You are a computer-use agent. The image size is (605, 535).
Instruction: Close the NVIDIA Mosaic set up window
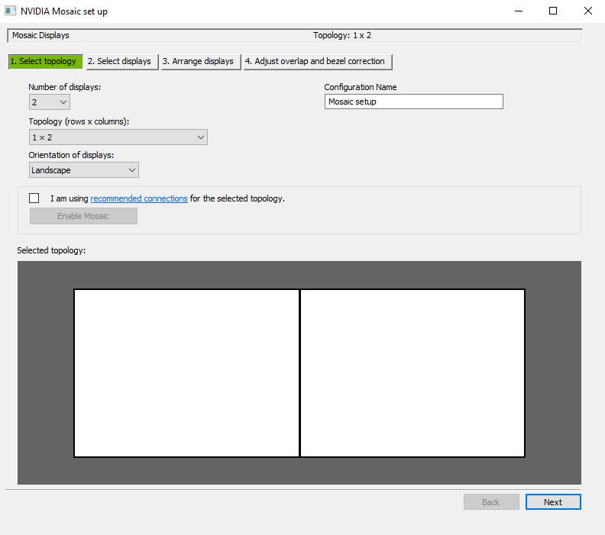(587, 11)
